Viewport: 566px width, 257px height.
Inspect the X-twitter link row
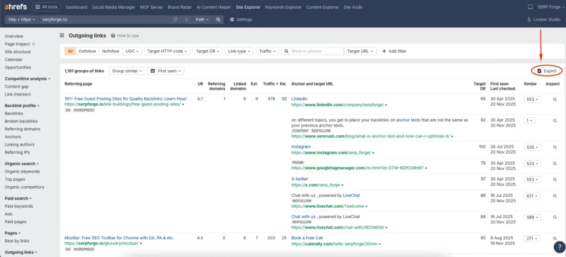555,180
